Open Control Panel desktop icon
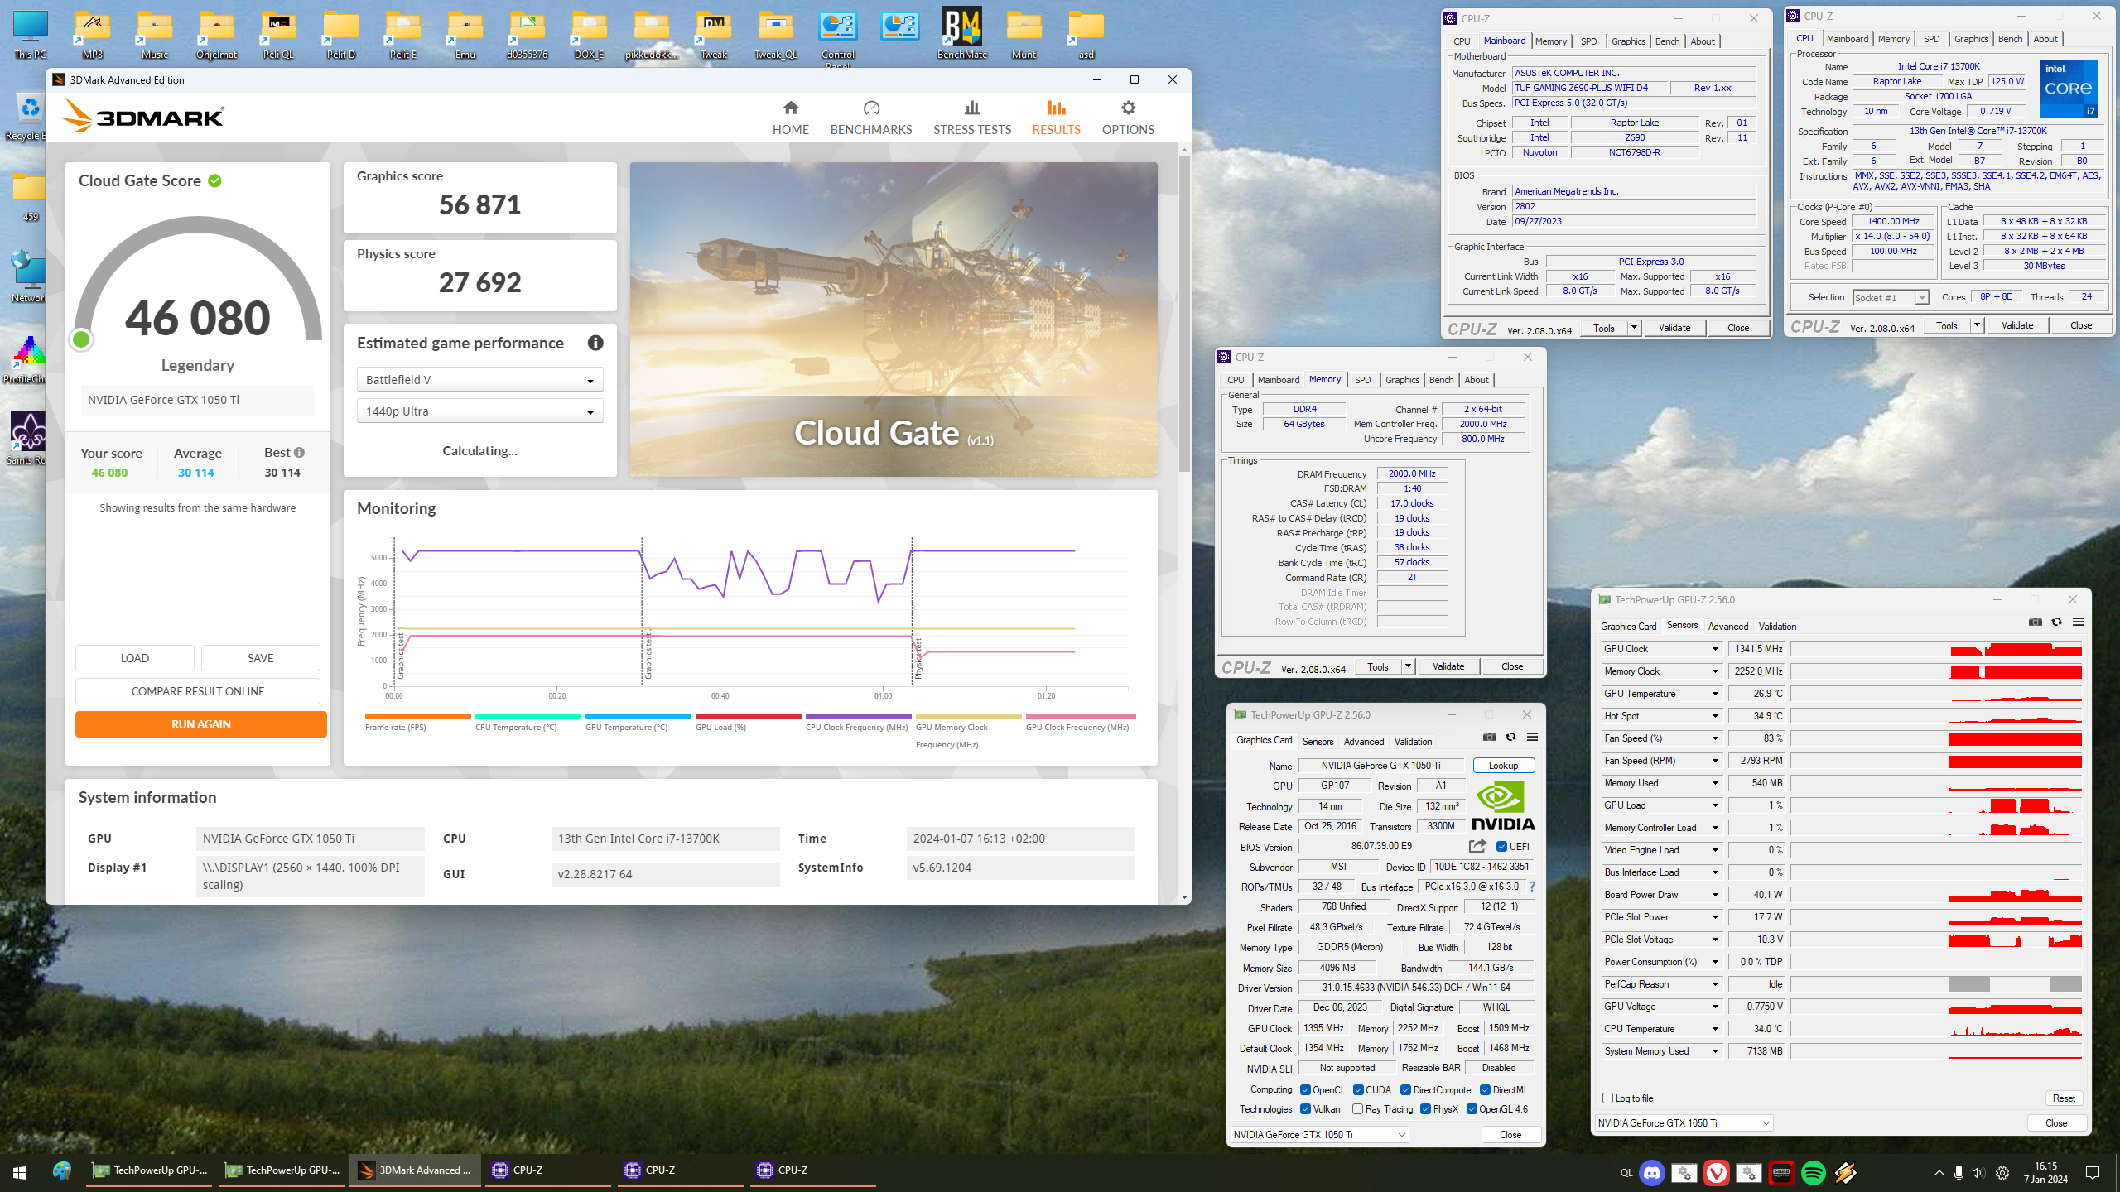Screen dimensions: 2120x1192 838,37
